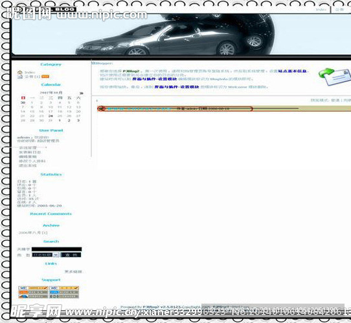351x323 pixels.
Task: Open the second top navigation tab
Action: tap(339, 10)
